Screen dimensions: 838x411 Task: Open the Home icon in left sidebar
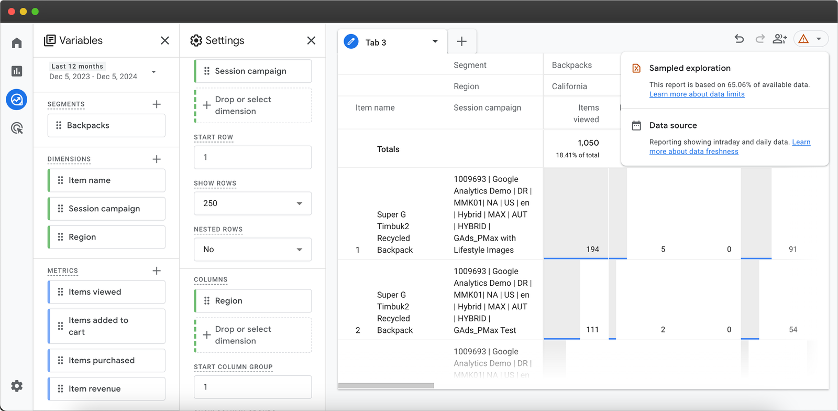coord(17,43)
